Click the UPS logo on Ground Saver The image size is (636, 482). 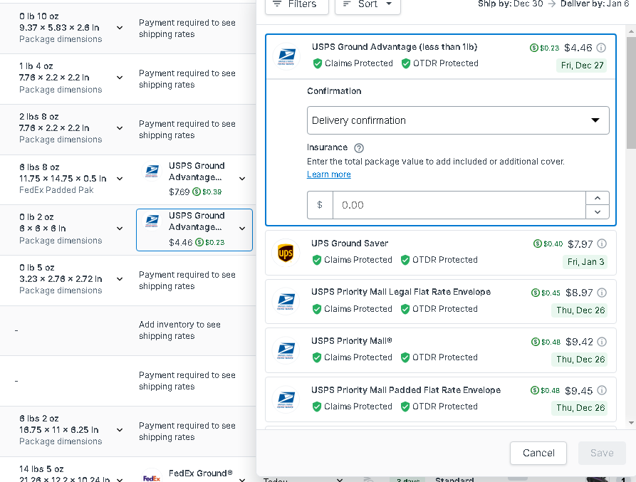286,253
